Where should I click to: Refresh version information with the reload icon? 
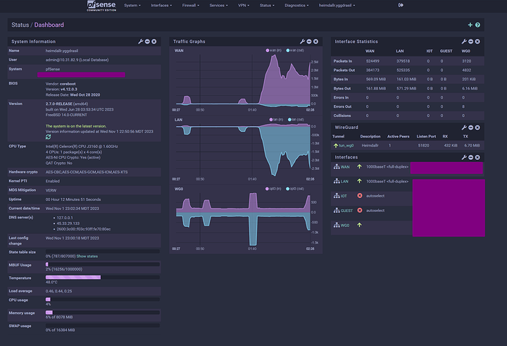click(x=48, y=137)
